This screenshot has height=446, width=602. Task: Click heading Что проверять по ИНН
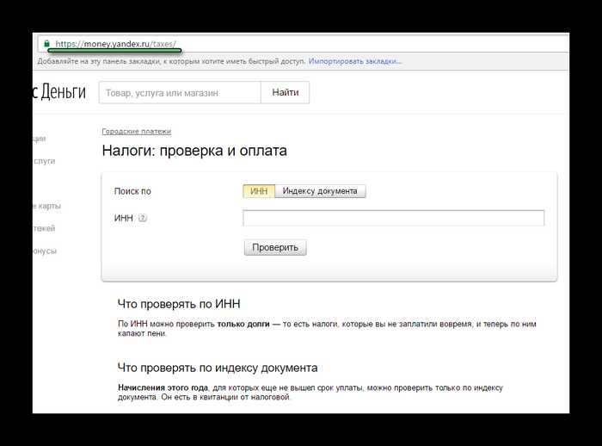(179, 304)
